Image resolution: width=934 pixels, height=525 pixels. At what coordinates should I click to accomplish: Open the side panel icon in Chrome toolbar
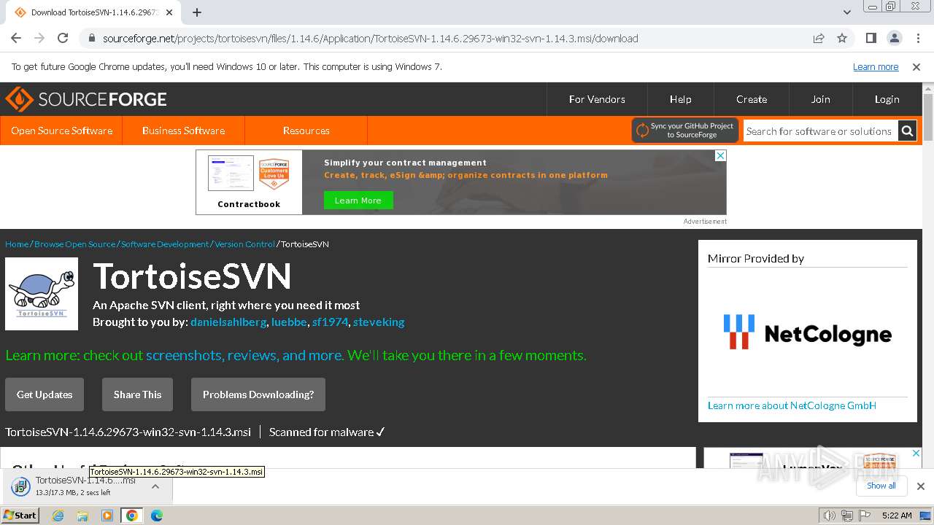pos(871,39)
